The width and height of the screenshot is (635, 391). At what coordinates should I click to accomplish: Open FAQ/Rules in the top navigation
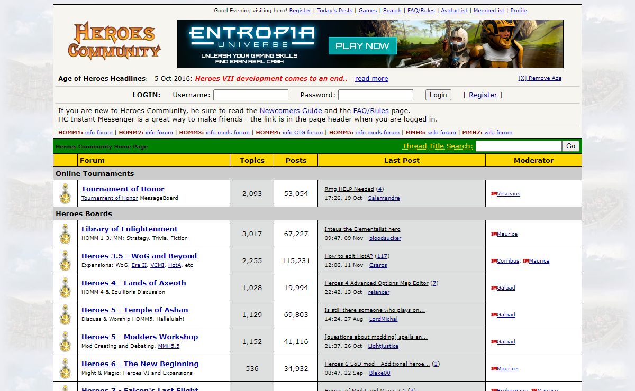click(x=421, y=11)
